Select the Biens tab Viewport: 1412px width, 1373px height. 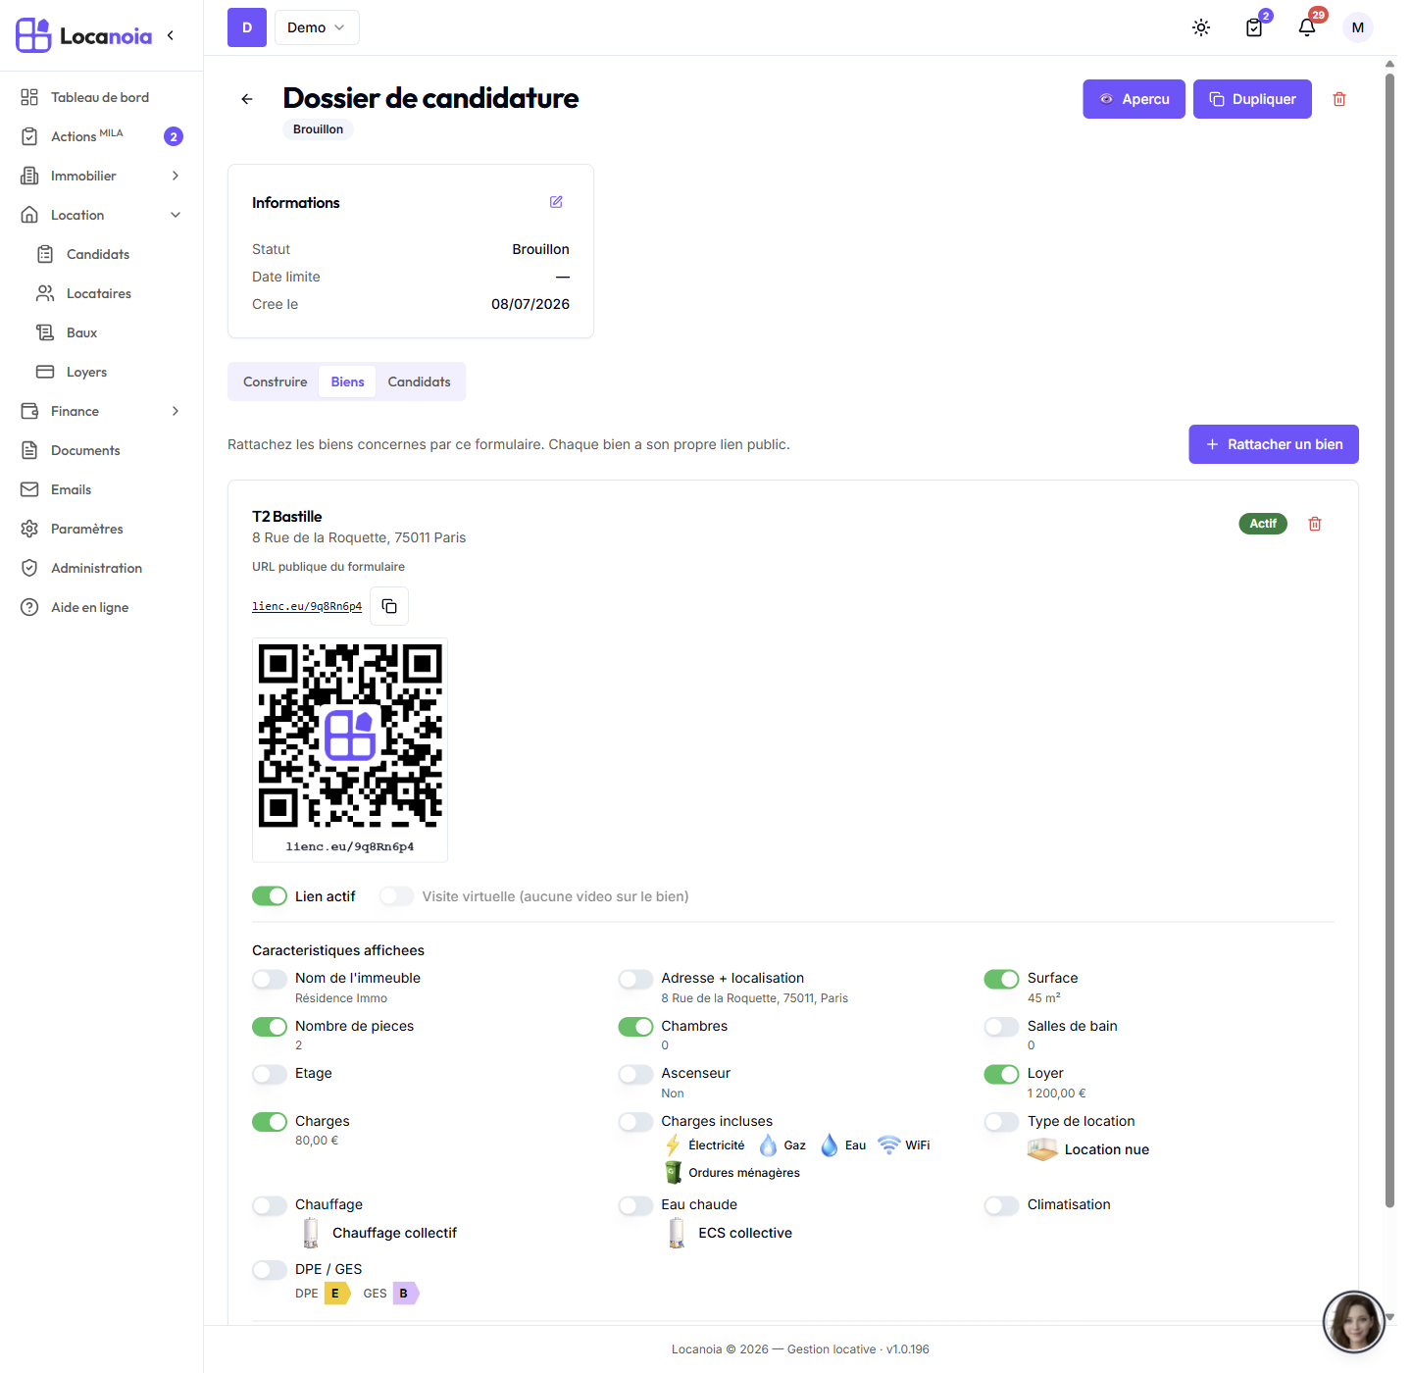(347, 381)
